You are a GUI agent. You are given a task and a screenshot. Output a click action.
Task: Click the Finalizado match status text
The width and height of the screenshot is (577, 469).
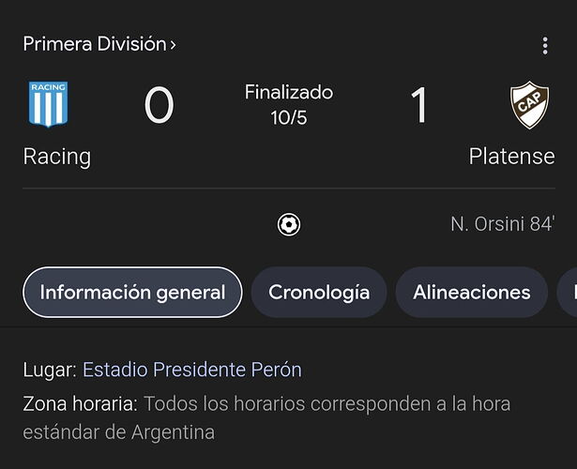click(289, 92)
